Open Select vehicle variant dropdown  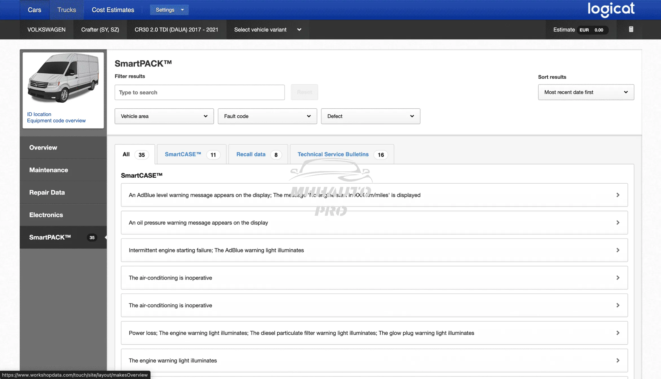267,30
